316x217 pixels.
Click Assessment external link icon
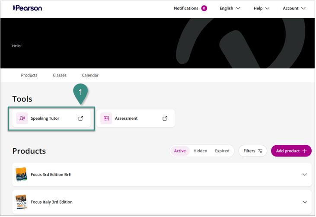pyautogui.click(x=165, y=118)
